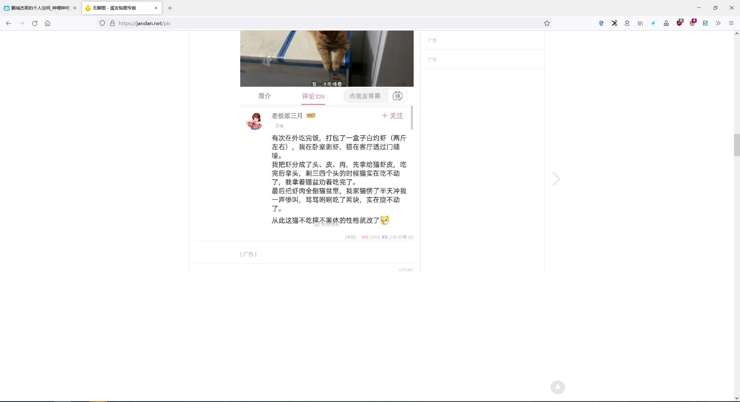Open the Firefox library icon
The image size is (740, 402).
640,23
